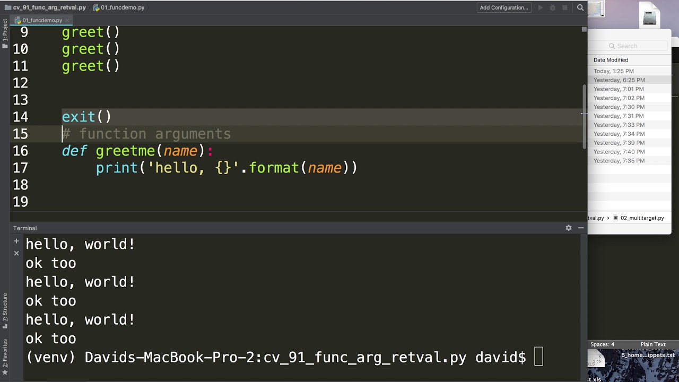Close terminal session with X icon

tap(16, 253)
